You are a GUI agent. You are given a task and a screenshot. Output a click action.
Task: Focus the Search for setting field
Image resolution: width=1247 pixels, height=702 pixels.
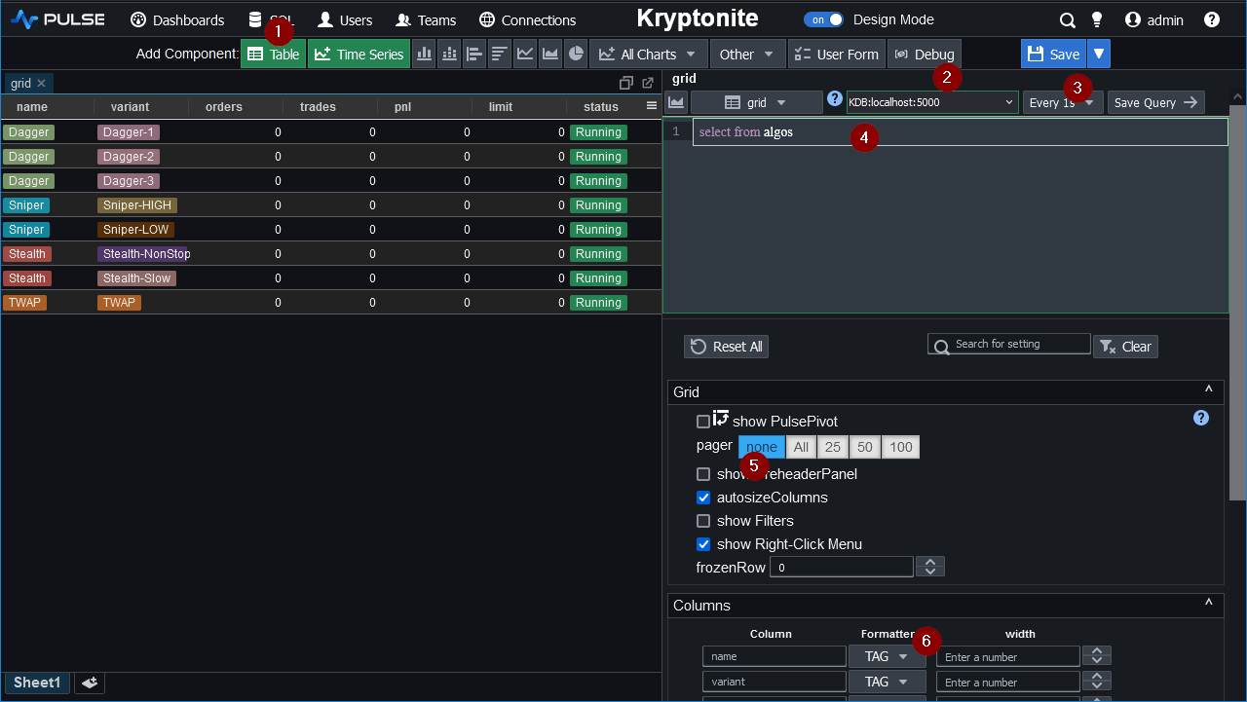click(x=1009, y=344)
